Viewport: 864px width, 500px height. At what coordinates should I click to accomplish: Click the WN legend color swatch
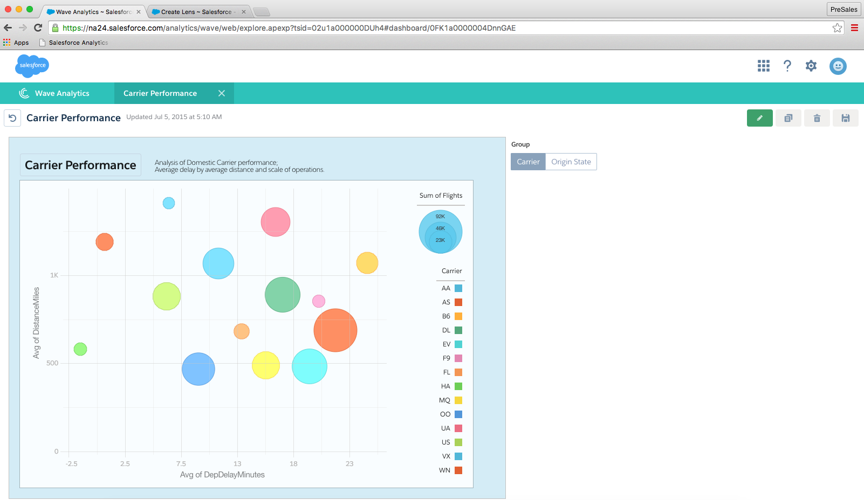pyautogui.click(x=458, y=470)
